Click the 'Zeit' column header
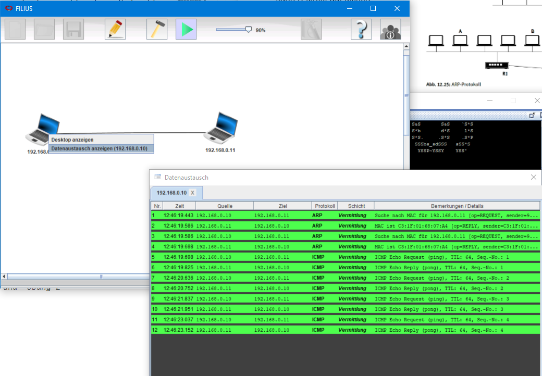 [179, 206]
